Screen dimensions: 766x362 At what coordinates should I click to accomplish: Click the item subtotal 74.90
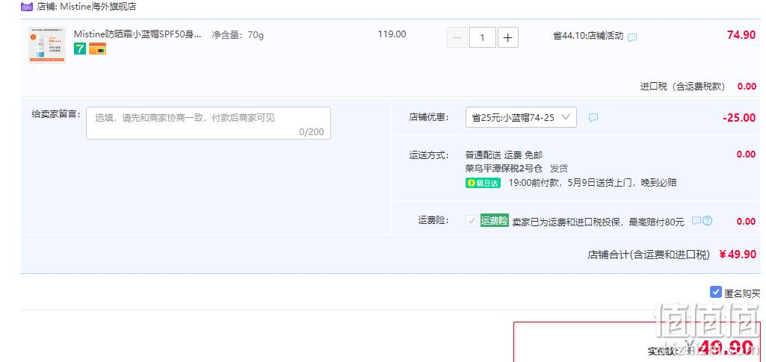[741, 34]
